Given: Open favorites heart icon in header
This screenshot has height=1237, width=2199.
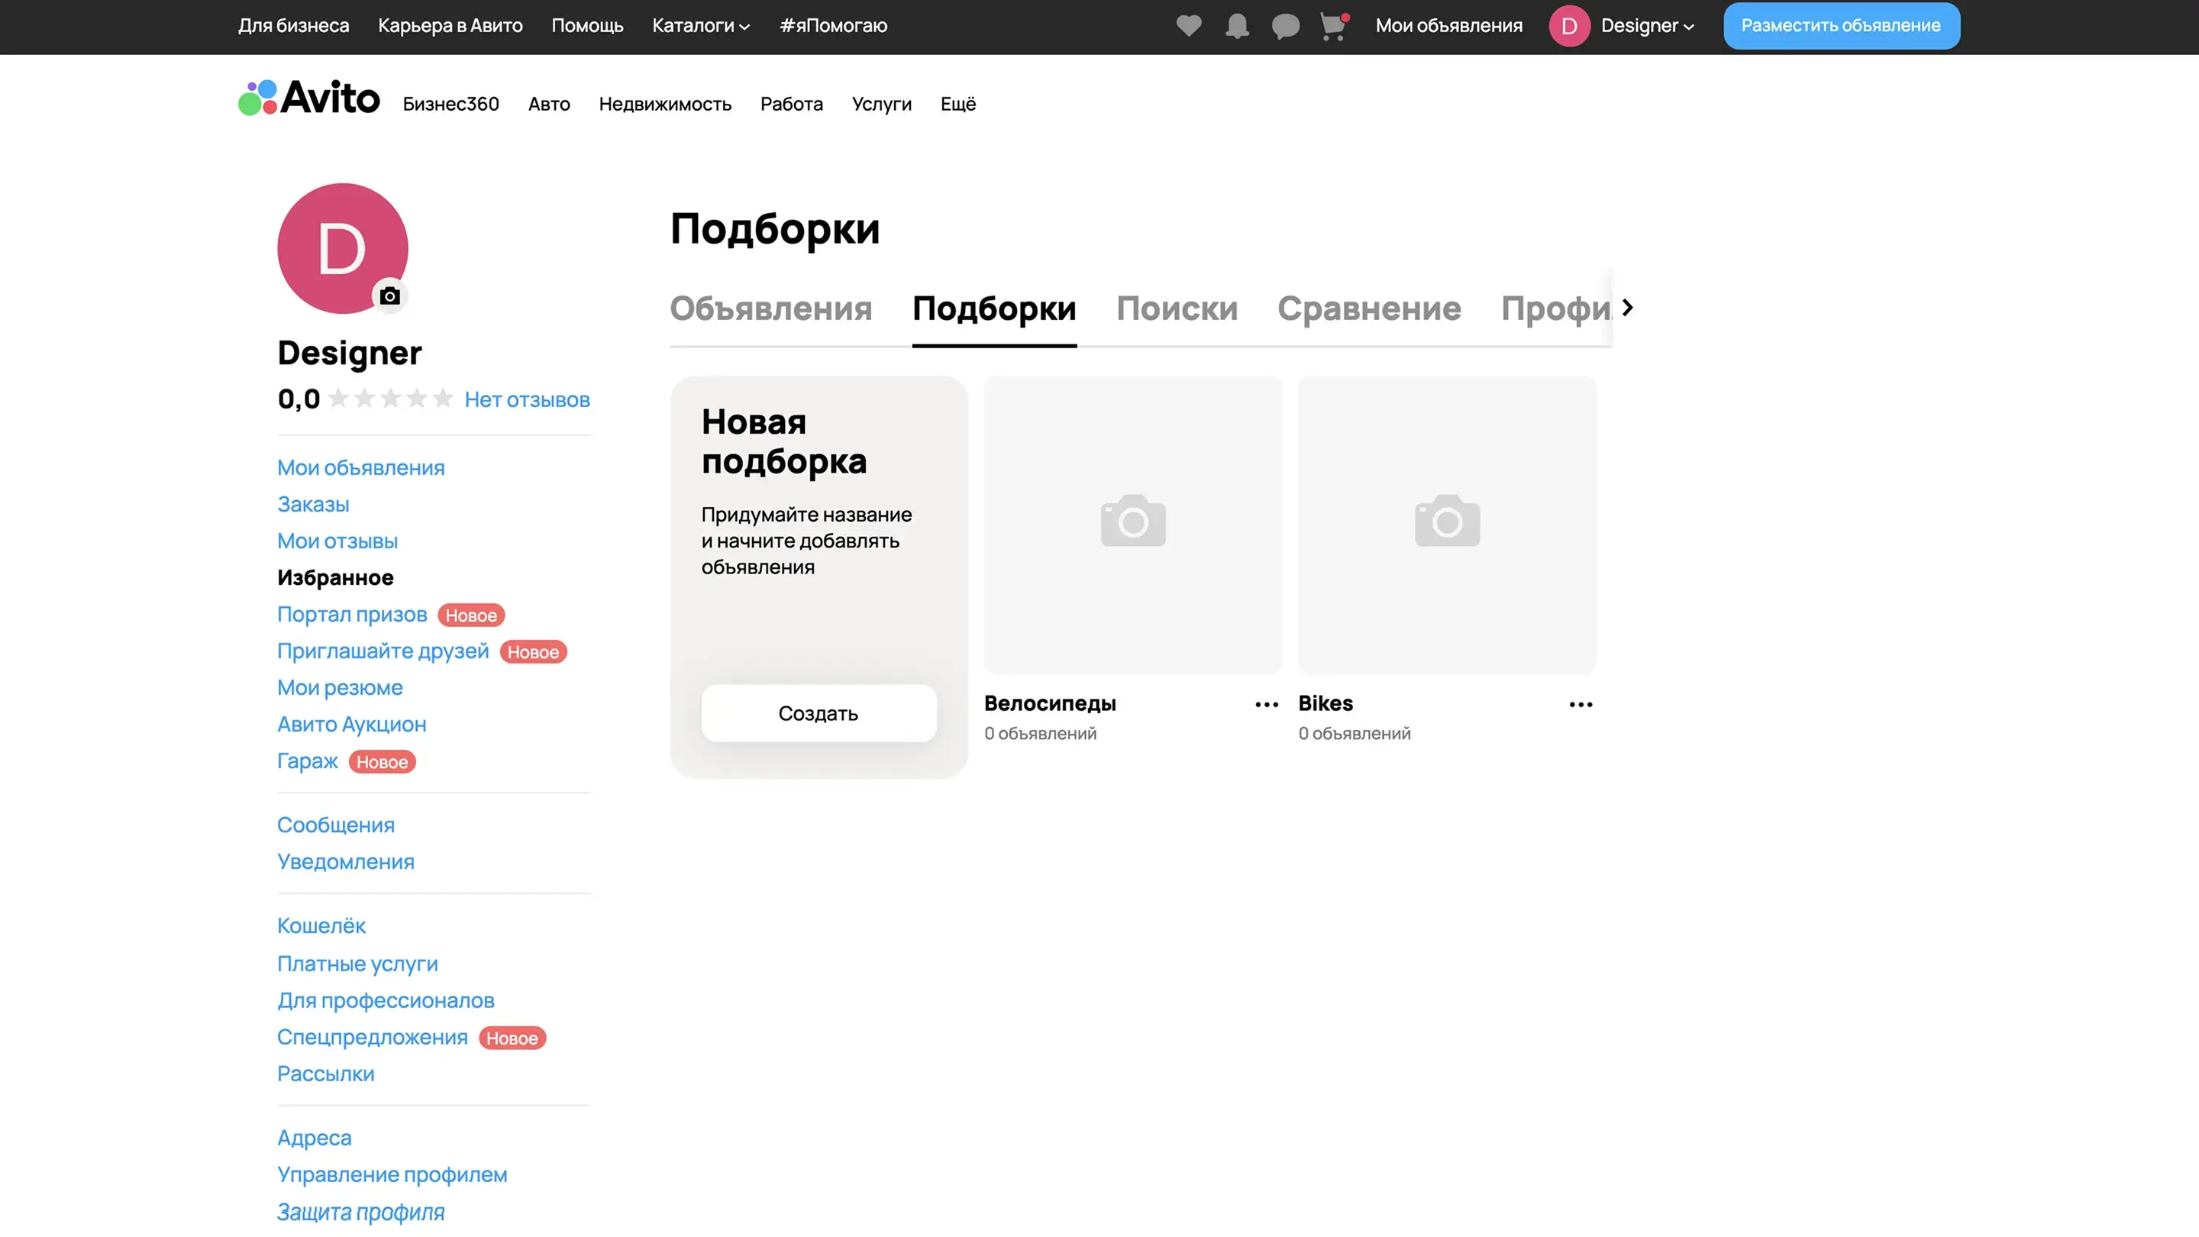Looking at the screenshot, I should [1188, 26].
